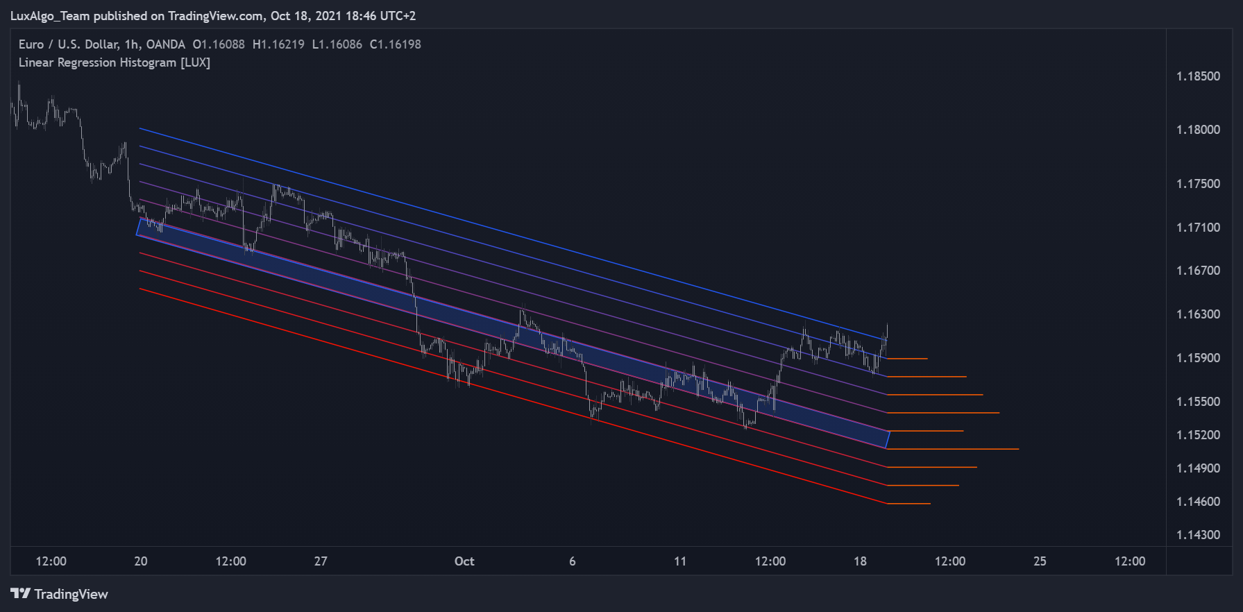The image size is (1243, 612).
Task: Click price label 1.14600 on the price axis
Action: (x=1198, y=502)
